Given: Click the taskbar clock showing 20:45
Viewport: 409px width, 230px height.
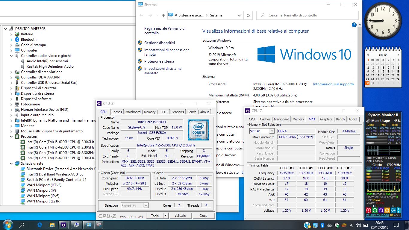Looking at the screenshot, I should 379,225.
